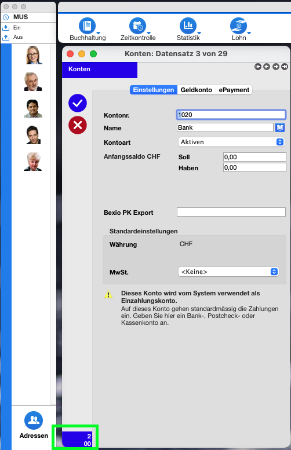Confirm record with blue checkmark button
This screenshot has height=450, width=291.
pos(78,103)
